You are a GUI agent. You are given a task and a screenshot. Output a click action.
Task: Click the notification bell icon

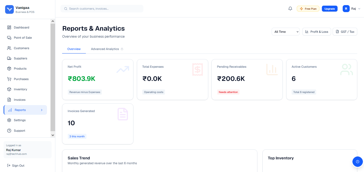click(x=290, y=9)
